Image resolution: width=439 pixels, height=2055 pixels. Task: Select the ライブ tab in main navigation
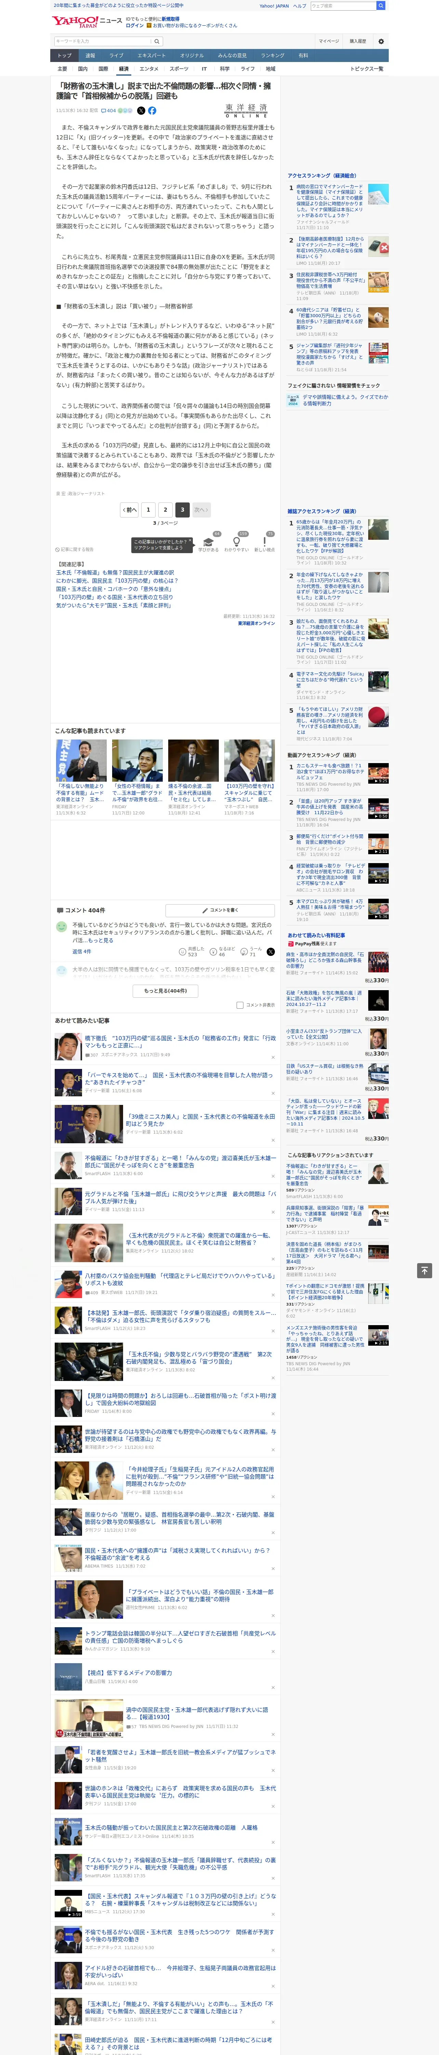click(116, 55)
